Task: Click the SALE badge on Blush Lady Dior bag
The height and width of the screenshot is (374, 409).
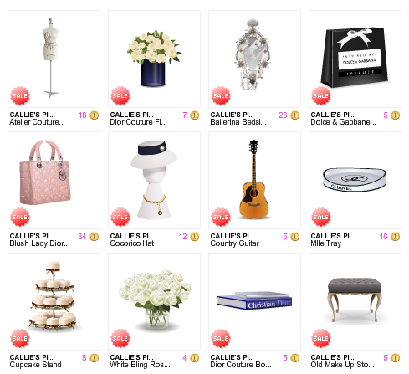Action: (x=20, y=217)
